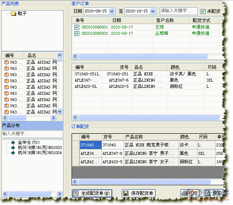Click the 金华仓 (70) warehouse arrow icon
This screenshot has width=233, height=205.
pos(14,142)
